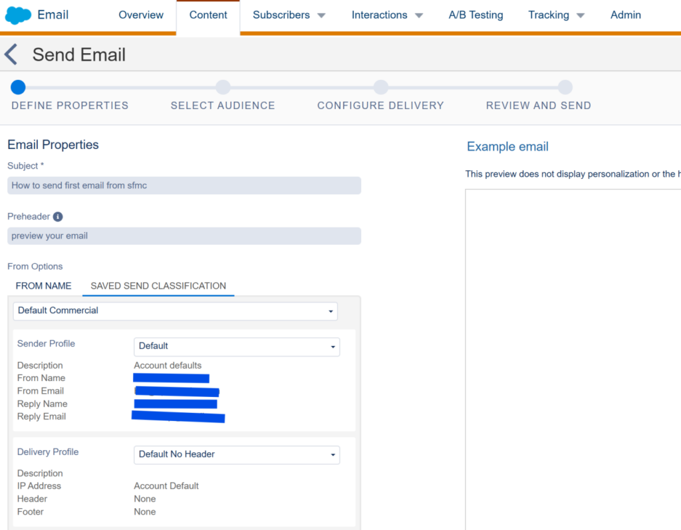Viewport: 681px width, 530px height.
Task: Go back using the left chevron arrow
Action: 11,55
